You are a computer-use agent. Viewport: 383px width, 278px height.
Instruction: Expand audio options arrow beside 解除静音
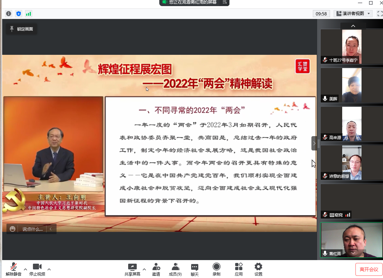point(25,269)
